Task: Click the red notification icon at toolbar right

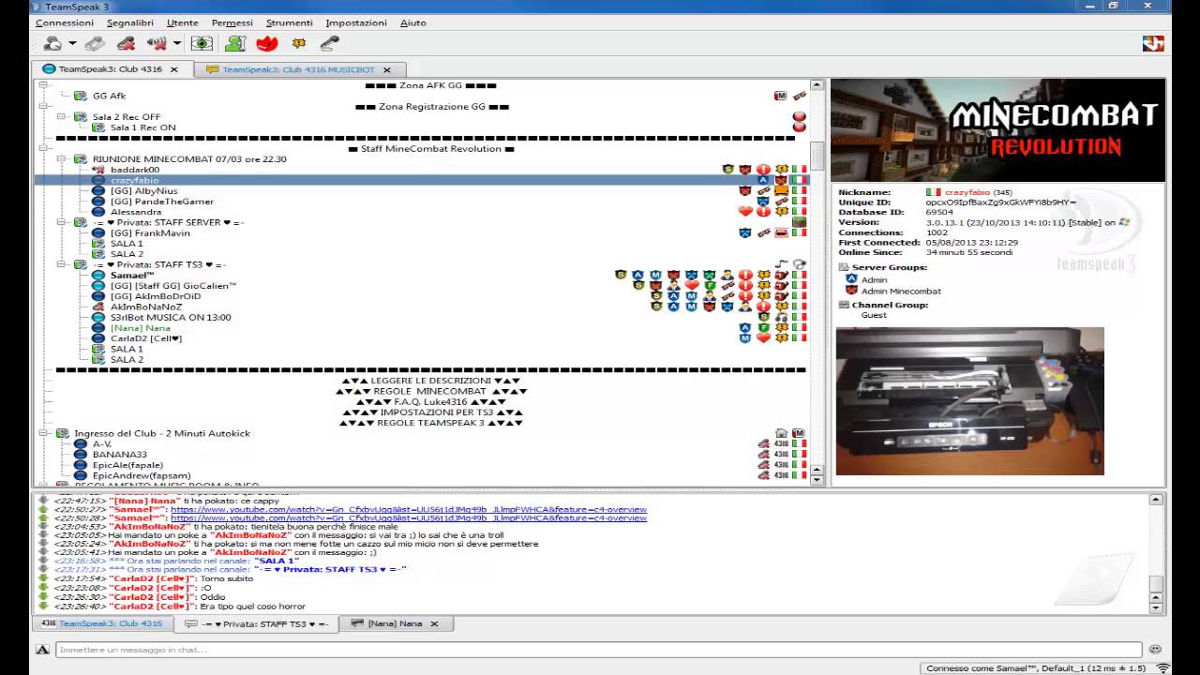Action: click(x=1153, y=43)
